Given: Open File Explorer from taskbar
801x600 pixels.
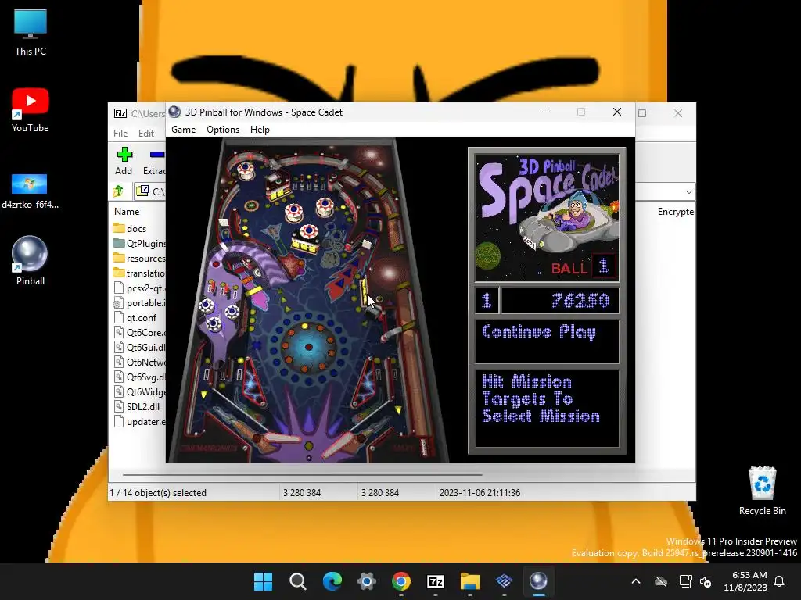Looking at the screenshot, I should pos(470,581).
